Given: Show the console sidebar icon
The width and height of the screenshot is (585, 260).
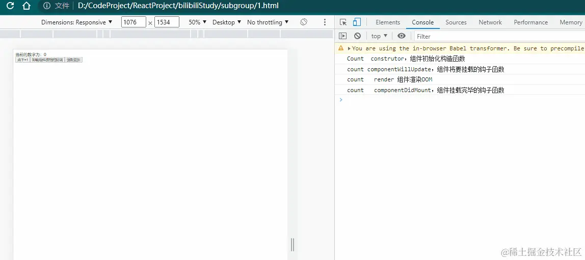Looking at the screenshot, I should click(342, 36).
